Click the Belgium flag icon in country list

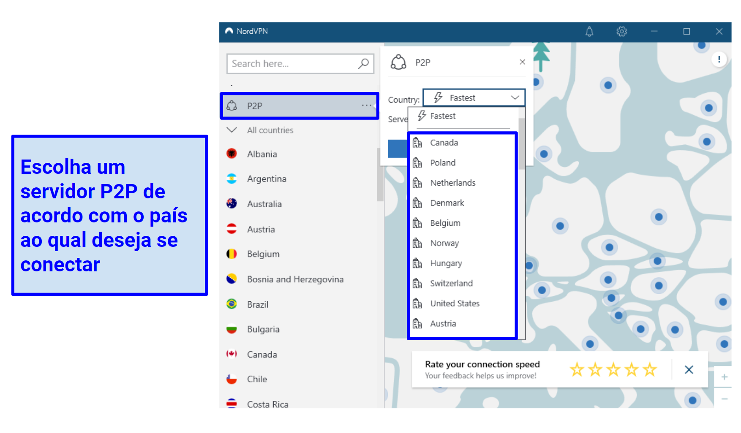point(232,254)
